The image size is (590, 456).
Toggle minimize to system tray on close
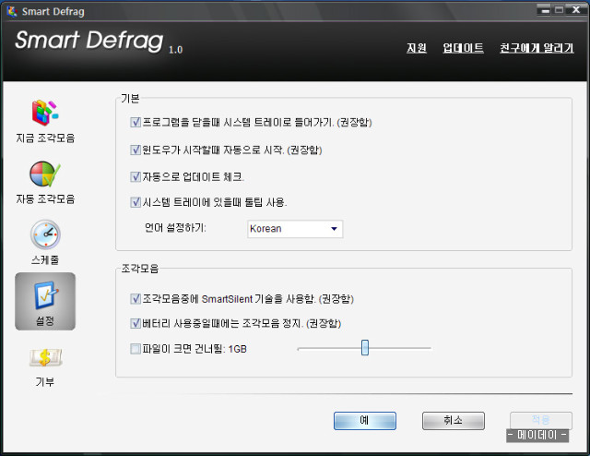point(136,122)
